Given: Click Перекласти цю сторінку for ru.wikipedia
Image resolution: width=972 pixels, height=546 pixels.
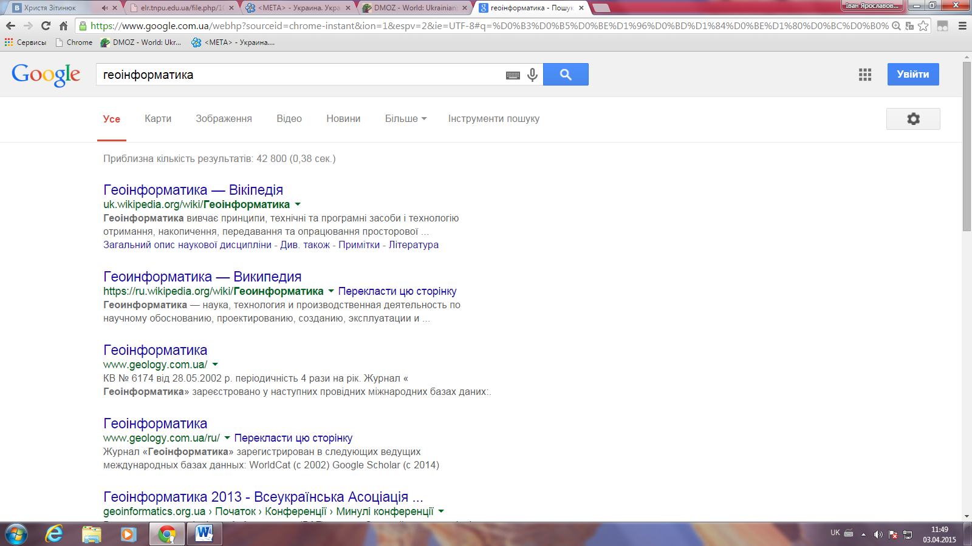Looking at the screenshot, I should [397, 291].
